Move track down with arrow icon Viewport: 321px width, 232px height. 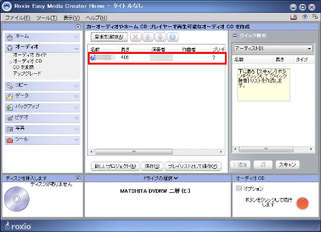click(160, 37)
